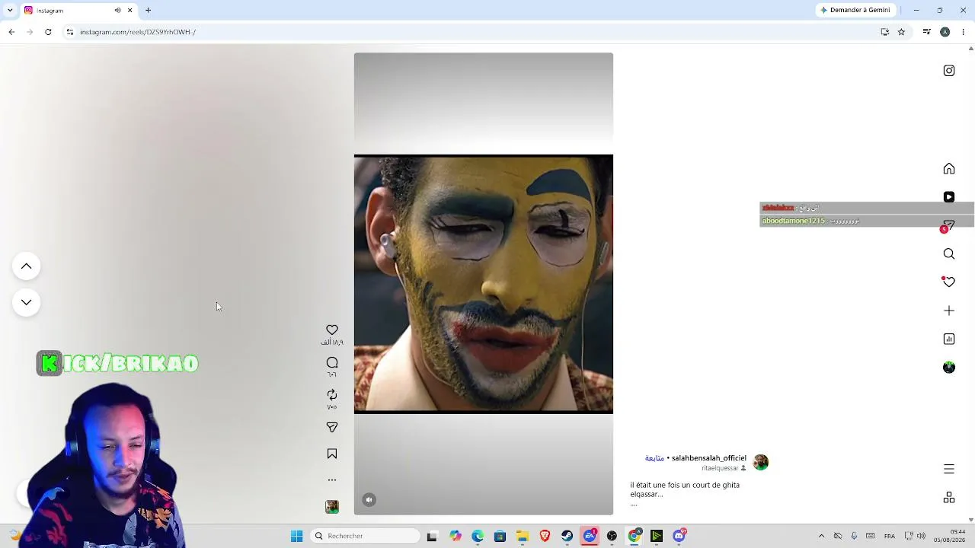Viewport: 975px width, 548px height.
Task: Open File Explorer from taskbar
Action: pos(523,536)
